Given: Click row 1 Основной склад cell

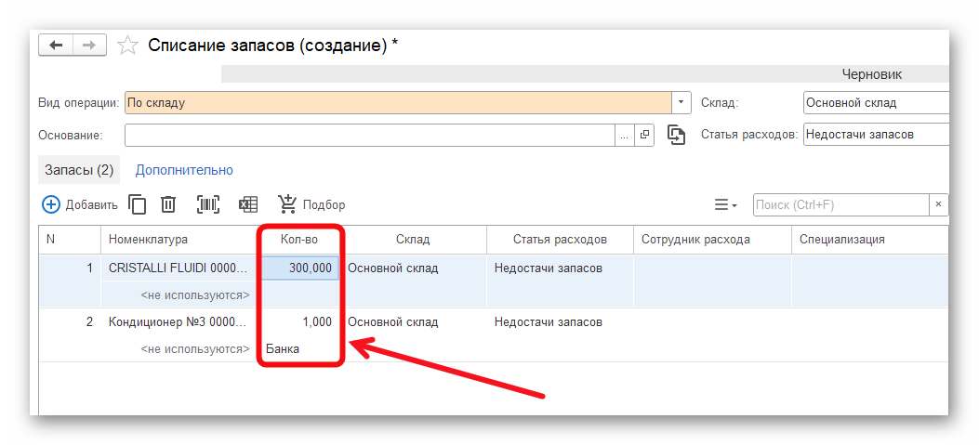Looking at the screenshot, I should click(414, 268).
